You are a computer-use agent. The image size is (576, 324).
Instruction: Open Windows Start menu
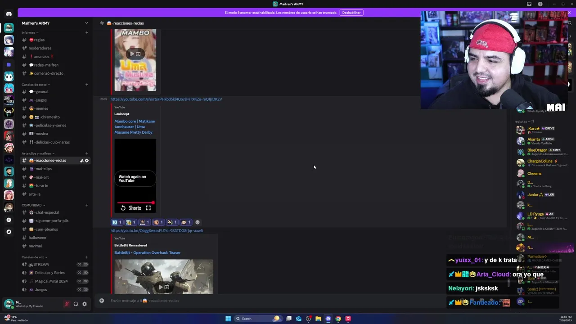[x=228, y=319]
